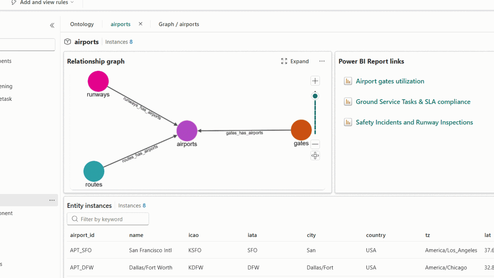The height and width of the screenshot is (278, 494).
Task: Click the zoom slider handle beside the graph
Action: 315,96
